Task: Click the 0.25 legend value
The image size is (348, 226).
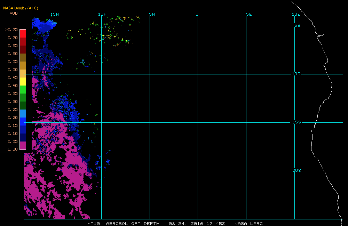Action: coord(13,109)
